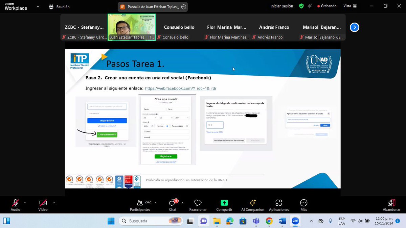This screenshot has width=406, height=228.
Task: Open the Chat panel
Action: point(173,205)
